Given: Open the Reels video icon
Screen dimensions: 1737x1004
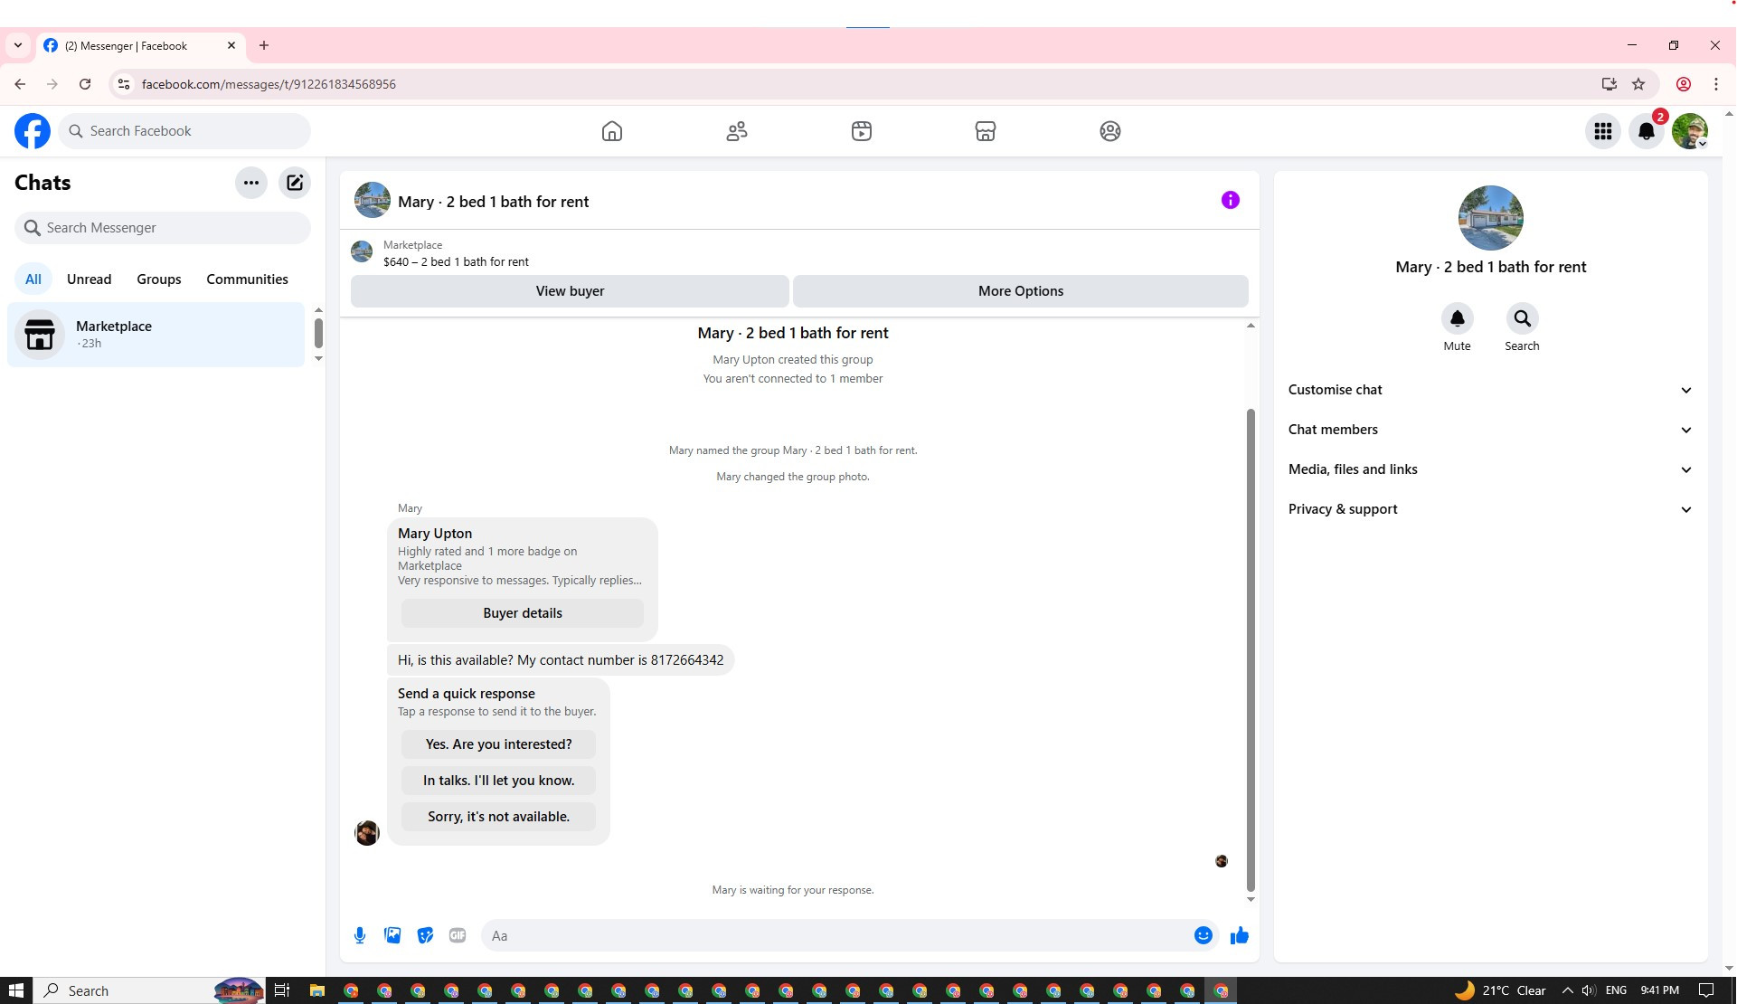Looking at the screenshot, I should pos(862,131).
